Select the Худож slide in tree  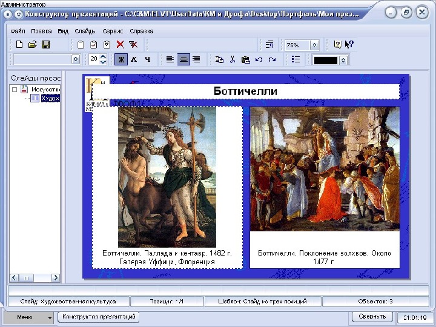pyautogui.click(x=50, y=98)
